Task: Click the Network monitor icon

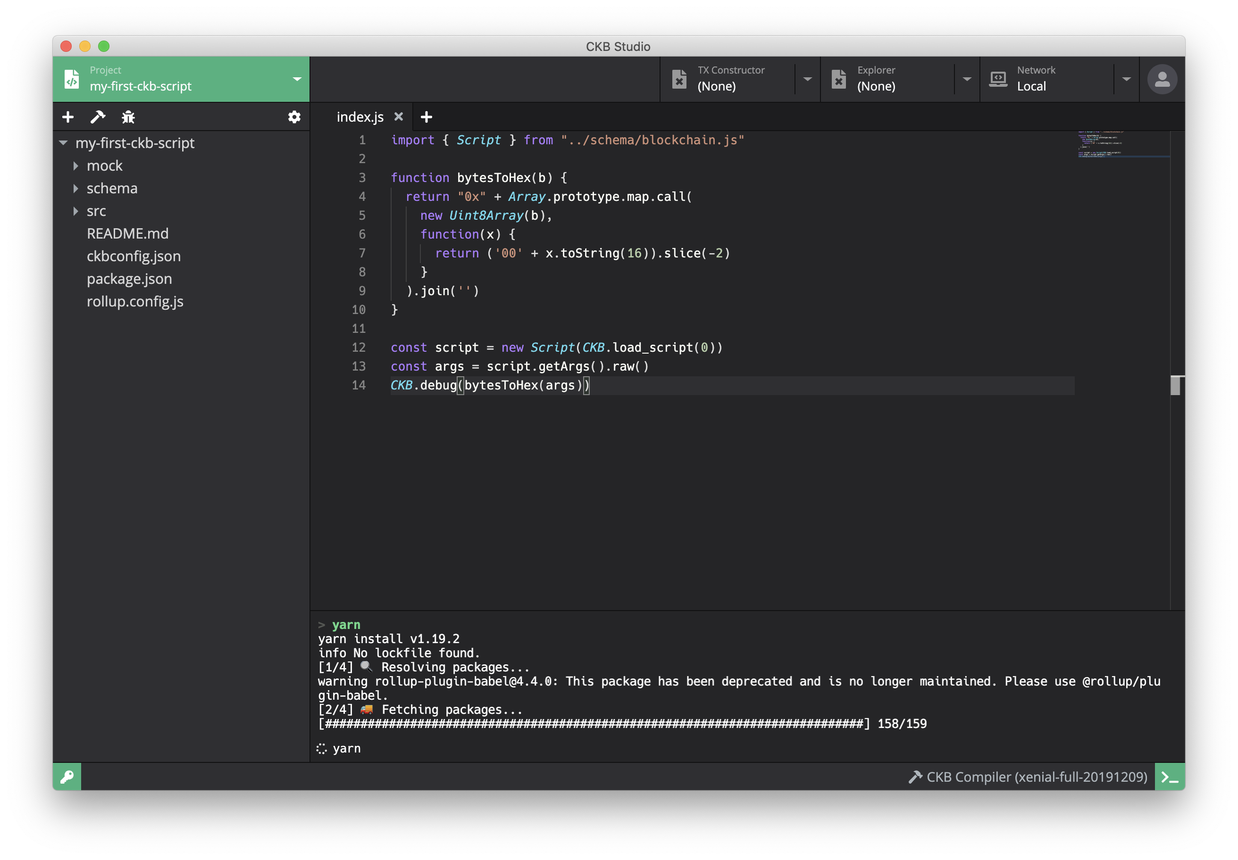Action: [x=998, y=79]
